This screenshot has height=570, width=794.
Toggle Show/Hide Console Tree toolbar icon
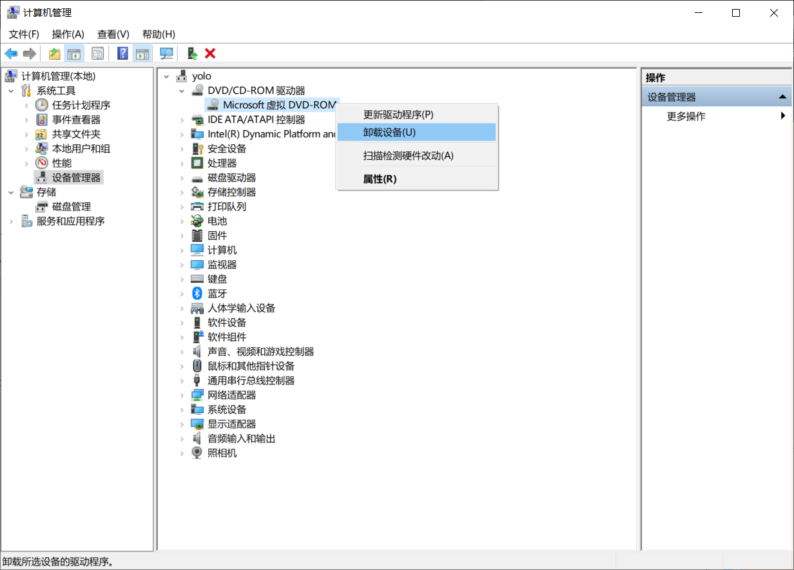(75, 53)
